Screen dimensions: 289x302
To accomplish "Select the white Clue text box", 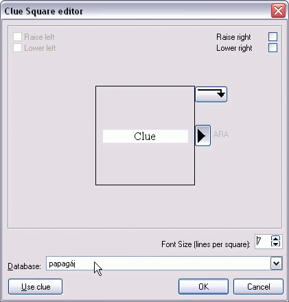I will click(x=146, y=137).
